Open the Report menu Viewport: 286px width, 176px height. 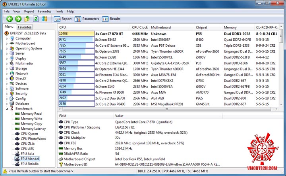pos(29,11)
